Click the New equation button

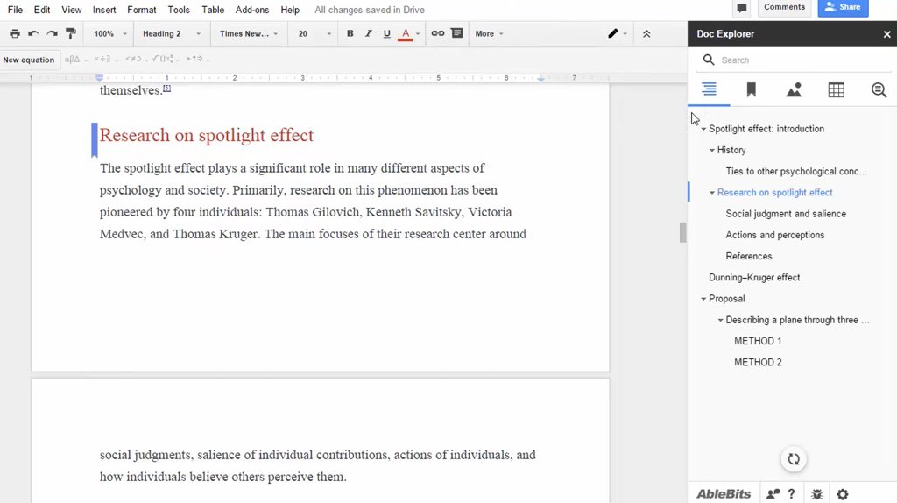click(x=29, y=60)
